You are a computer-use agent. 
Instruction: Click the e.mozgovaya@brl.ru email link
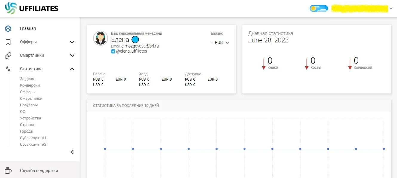tap(140, 46)
